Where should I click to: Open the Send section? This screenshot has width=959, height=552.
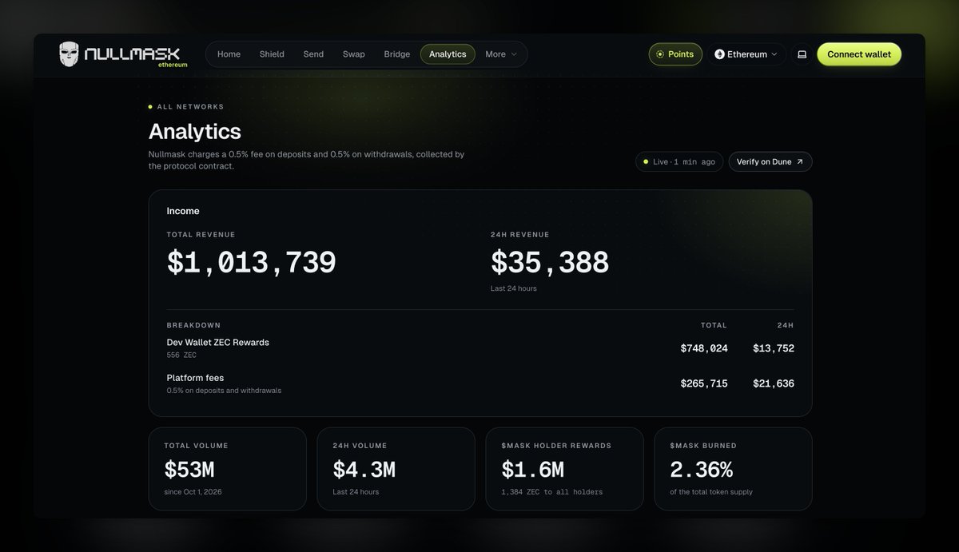tap(313, 54)
